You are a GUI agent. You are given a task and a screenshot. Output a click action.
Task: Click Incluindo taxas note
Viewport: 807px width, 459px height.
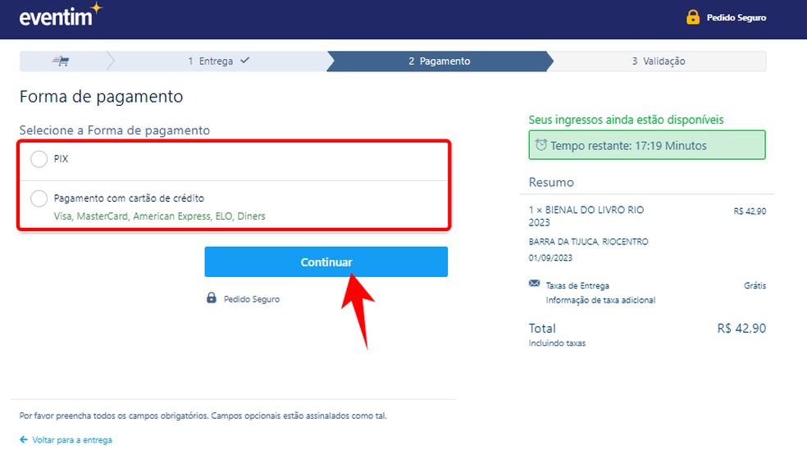(557, 343)
